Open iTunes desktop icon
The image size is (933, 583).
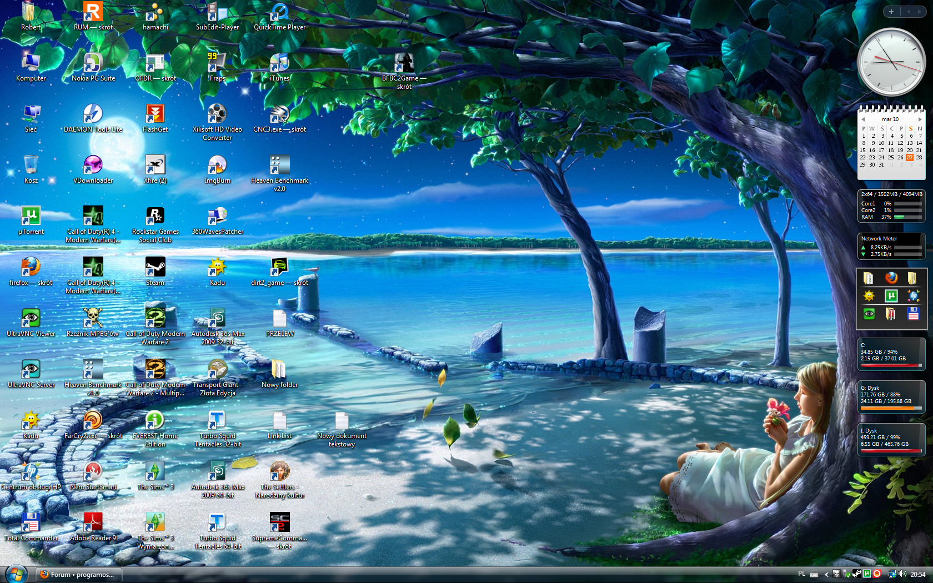point(279,63)
